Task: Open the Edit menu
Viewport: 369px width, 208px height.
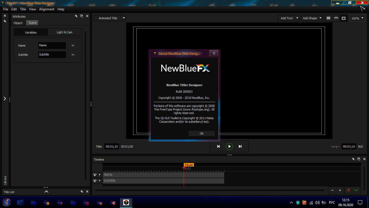Action: [14, 9]
